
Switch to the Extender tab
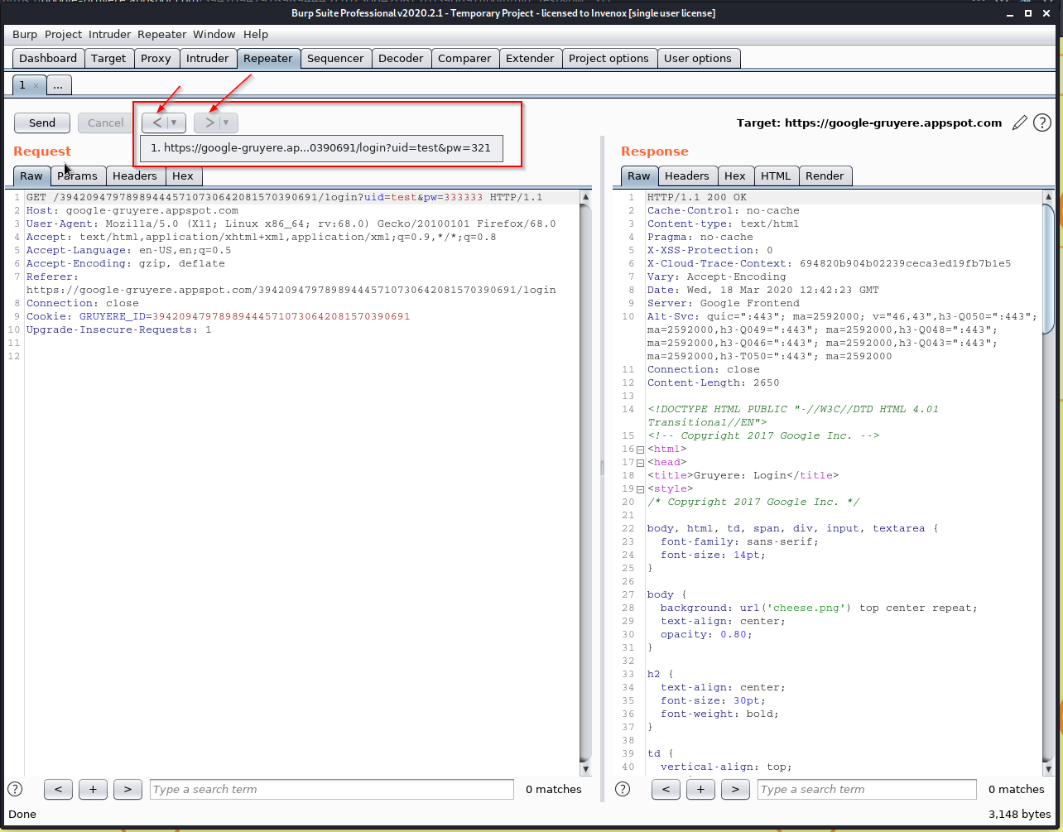point(530,58)
